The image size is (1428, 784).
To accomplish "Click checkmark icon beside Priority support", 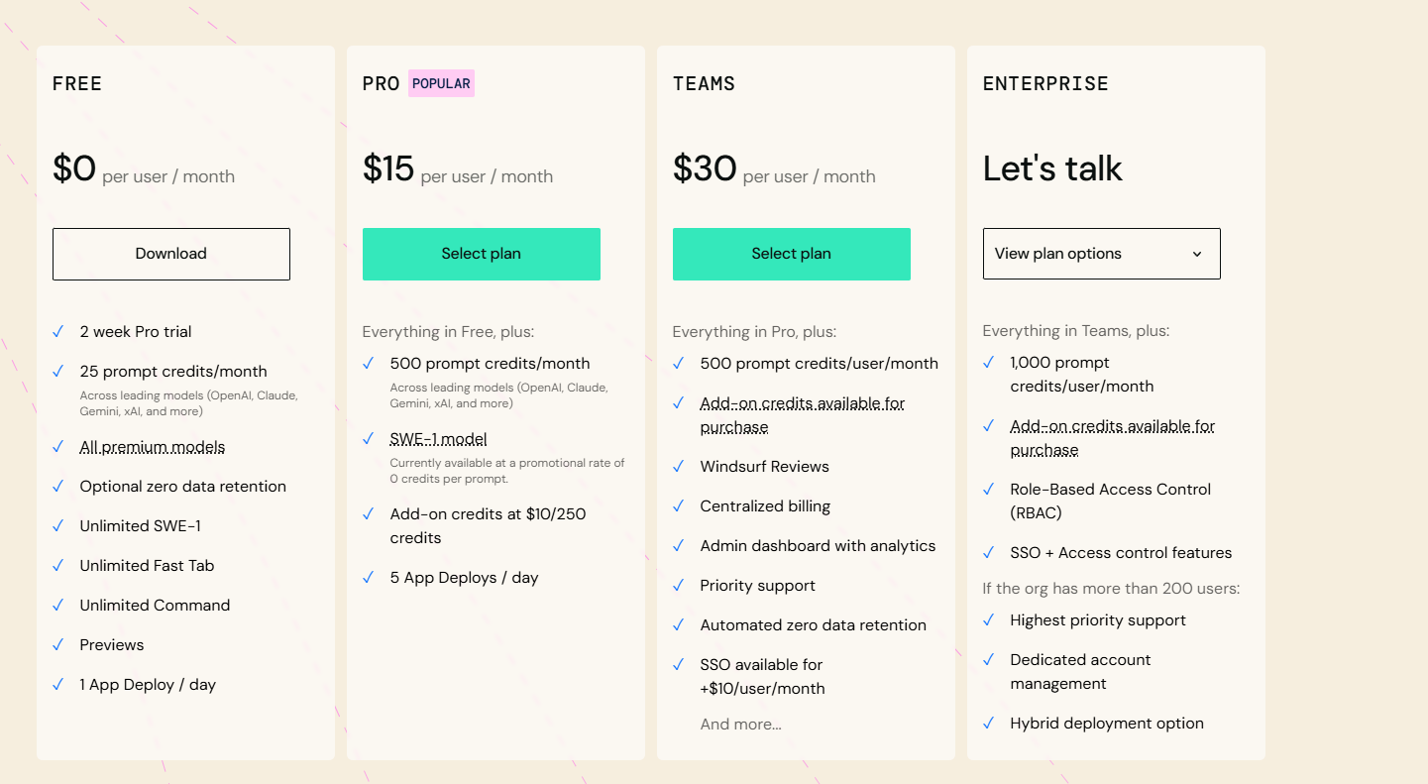I will [x=679, y=585].
